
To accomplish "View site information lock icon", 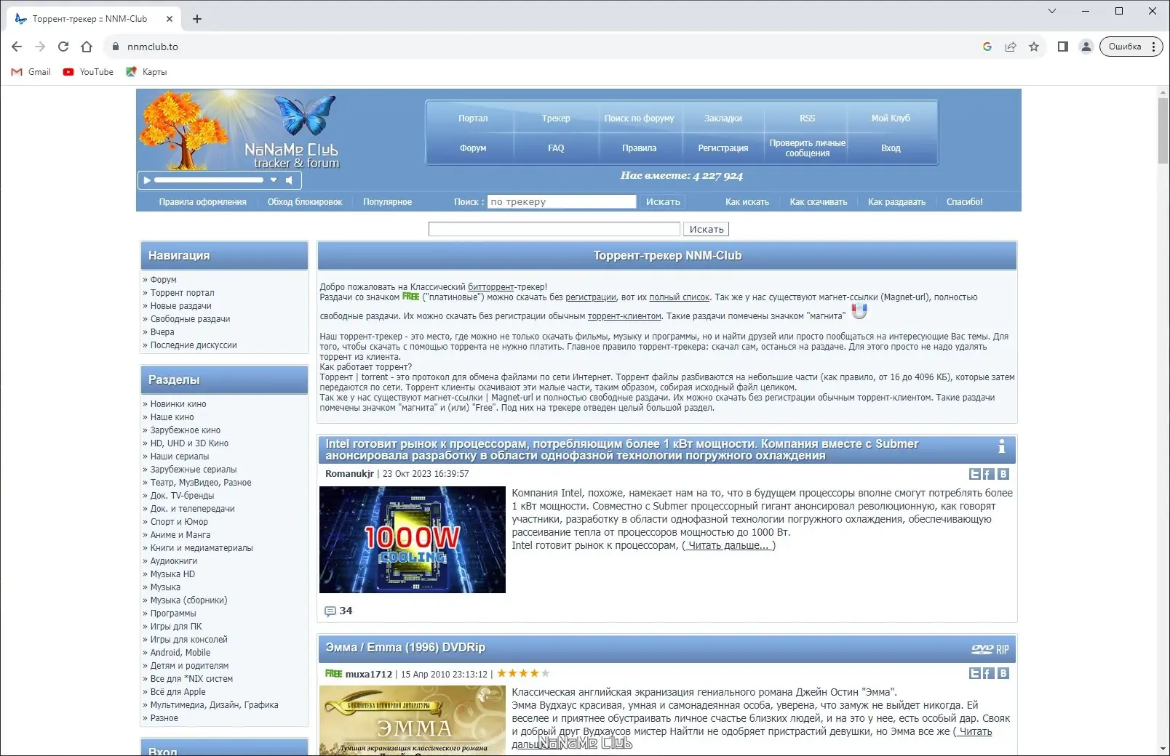I will tap(115, 47).
